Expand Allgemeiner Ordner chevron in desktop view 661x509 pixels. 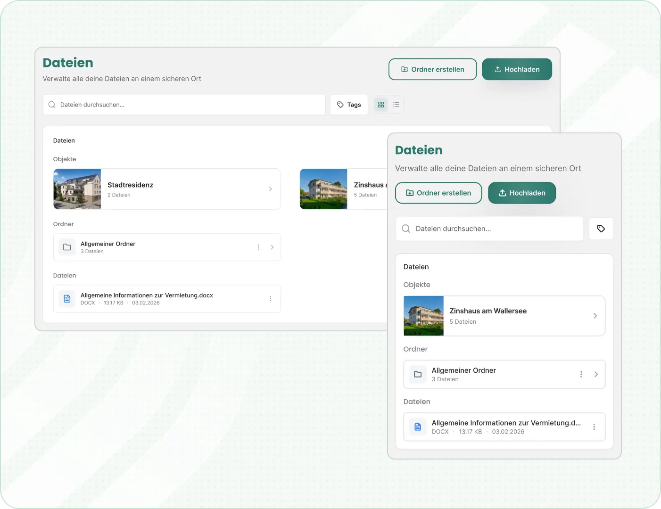tap(272, 247)
